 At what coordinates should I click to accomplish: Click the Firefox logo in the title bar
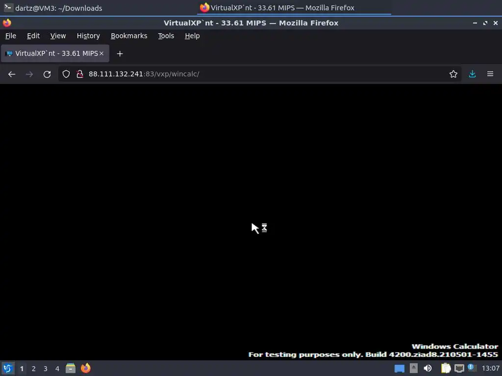coord(7,23)
